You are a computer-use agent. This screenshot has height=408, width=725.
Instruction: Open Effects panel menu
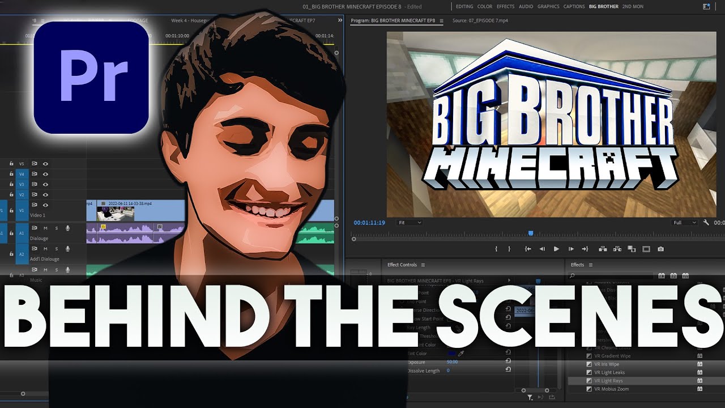(591, 265)
